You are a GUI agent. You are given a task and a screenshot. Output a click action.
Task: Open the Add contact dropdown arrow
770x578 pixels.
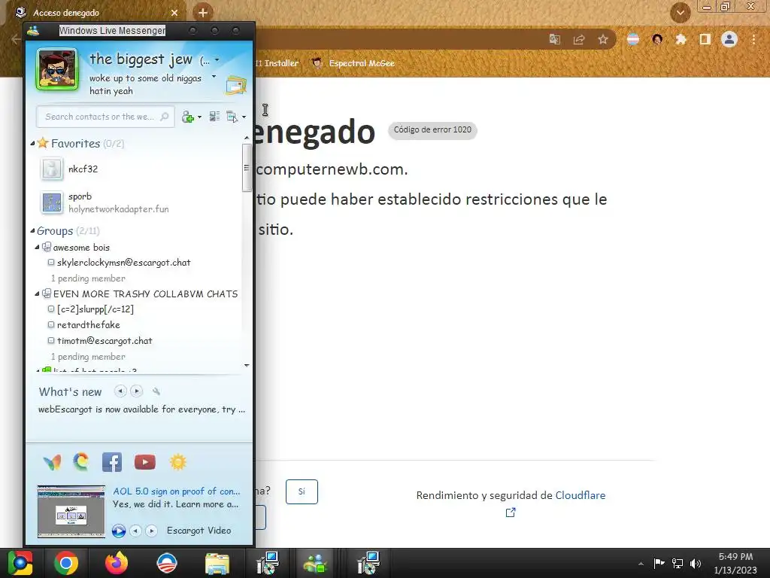pos(199,117)
